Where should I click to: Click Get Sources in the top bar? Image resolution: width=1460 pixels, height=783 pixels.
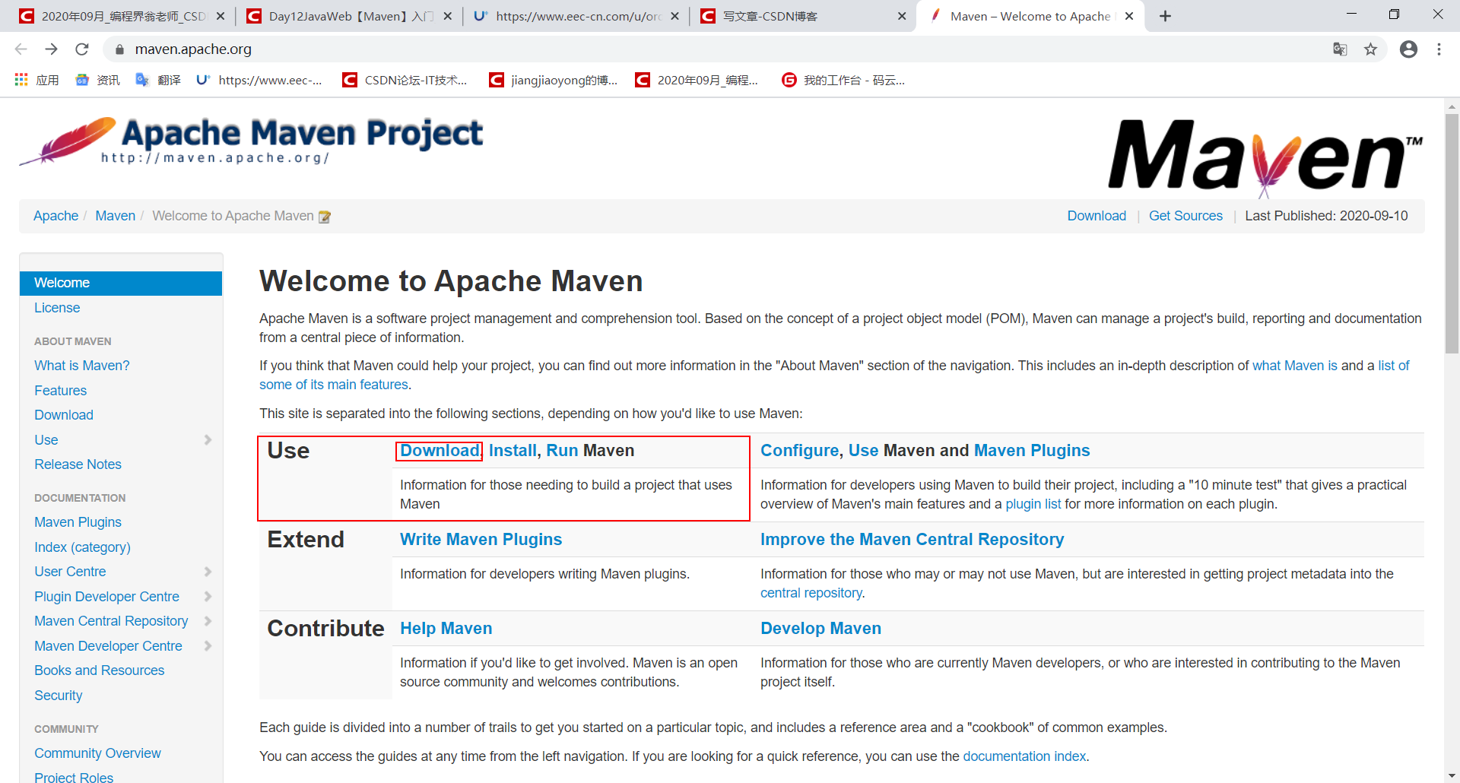coord(1185,216)
